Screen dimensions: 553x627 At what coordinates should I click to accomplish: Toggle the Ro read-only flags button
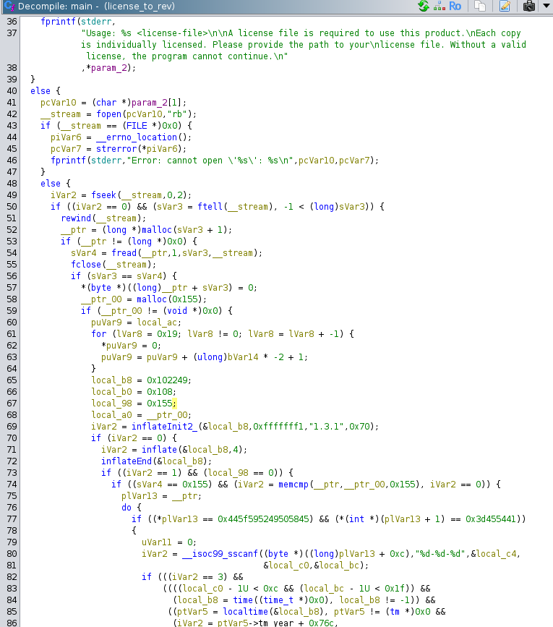pyautogui.click(x=455, y=7)
